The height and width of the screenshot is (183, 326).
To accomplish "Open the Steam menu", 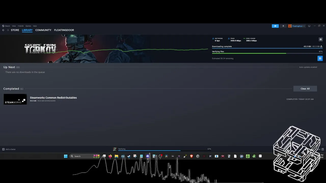I will (x=7, y=26).
